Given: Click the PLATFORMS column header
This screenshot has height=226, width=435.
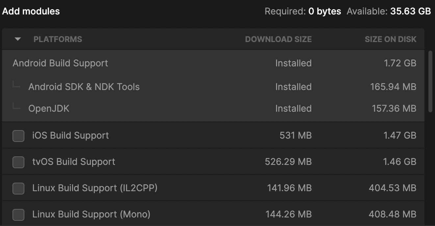Looking at the screenshot, I should pyautogui.click(x=58, y=39).
